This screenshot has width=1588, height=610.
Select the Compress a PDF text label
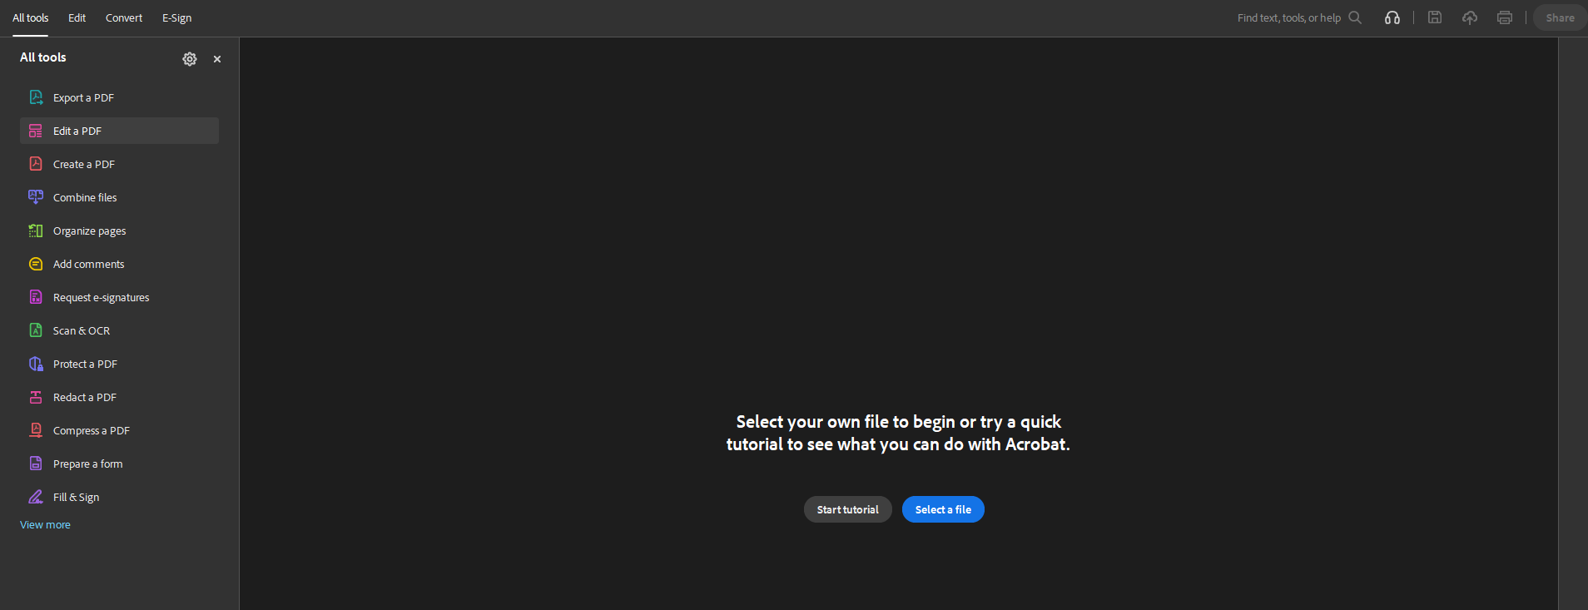[x=92, y=431]
